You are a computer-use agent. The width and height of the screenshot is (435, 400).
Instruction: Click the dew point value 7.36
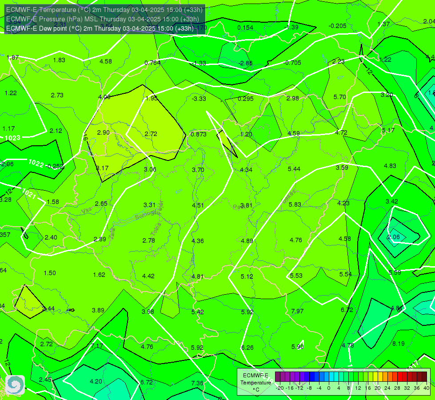pyautogui.click(x=197, y=384)
